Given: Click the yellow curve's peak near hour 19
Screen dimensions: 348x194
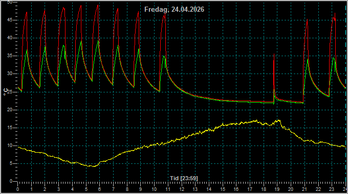Looking at the screenshot, I should 278,120.
